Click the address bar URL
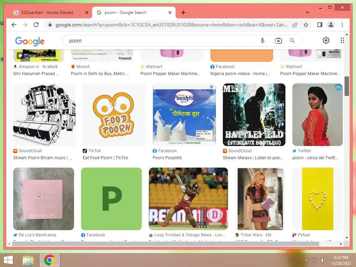The height and width of the screenshot is (267, 356). pyautogui.click(x=171, y=25)
